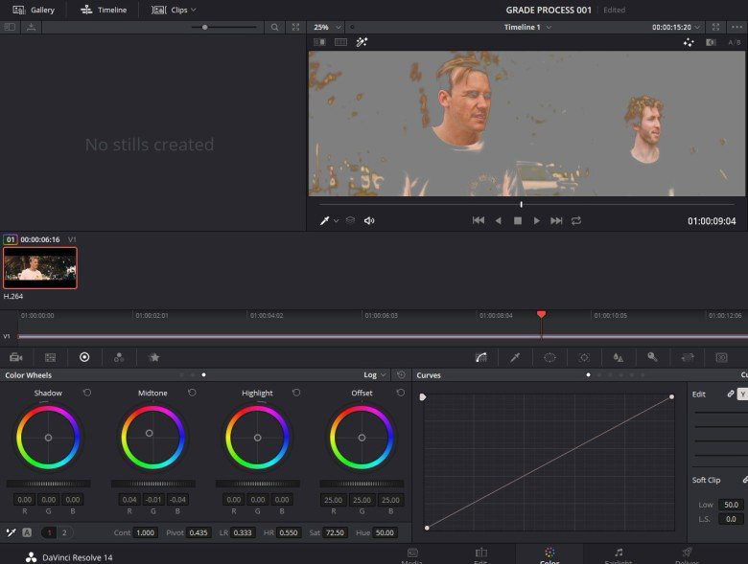Reset the Offset wheel
748x564 pixels.
coord(401,393)
